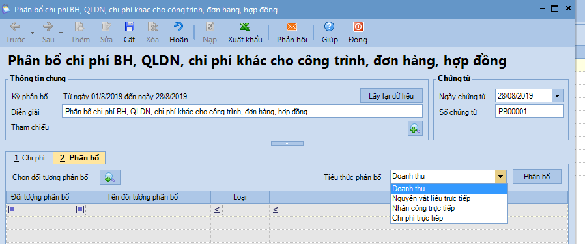
Task: Click the Thêm (add) toolbar icon
Action: click(x=80, y=27)
